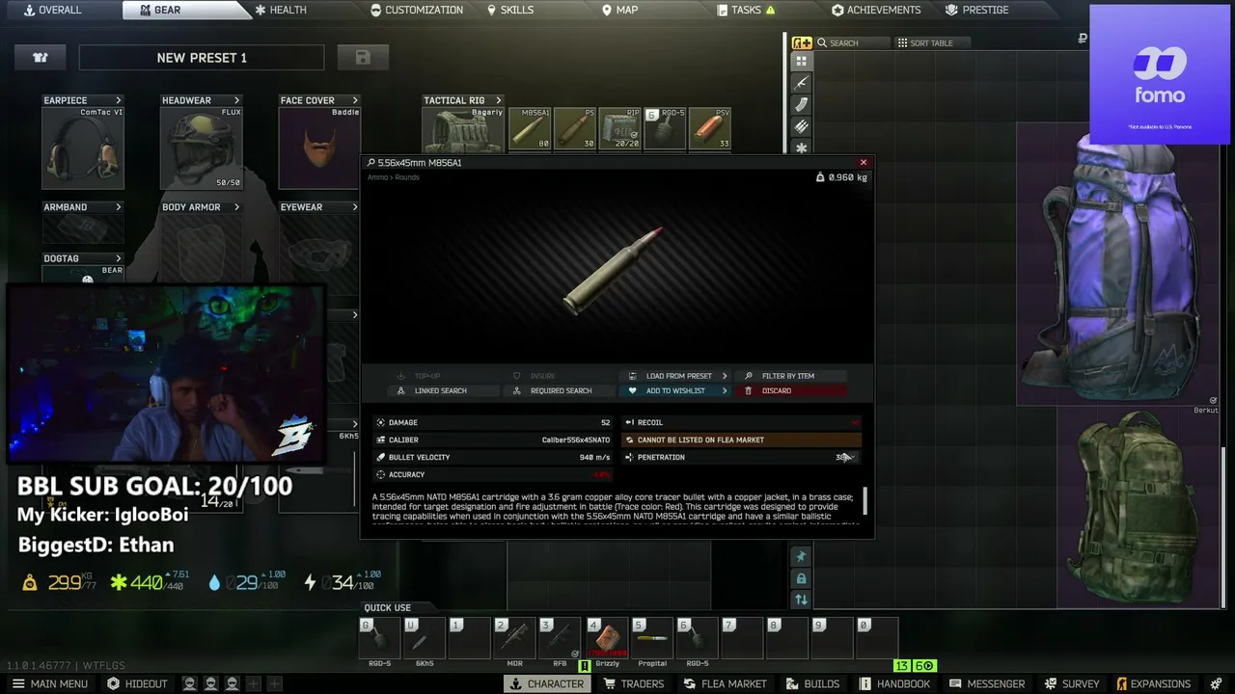This screenshot has height=694, width=1235.
Task: Expand the Earpiece slot arrow
Action: pos(119,100)
